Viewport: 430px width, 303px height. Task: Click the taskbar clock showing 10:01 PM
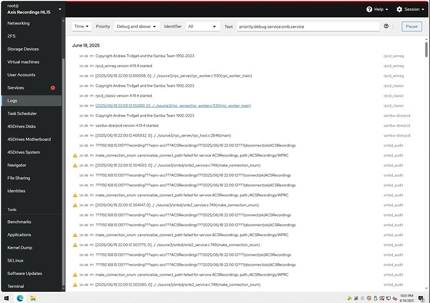click(x=406, y=299)
